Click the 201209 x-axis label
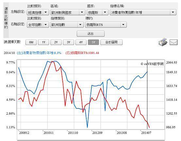Image resolution: width=181 pixels, height=141 pixels. (97, 133)
